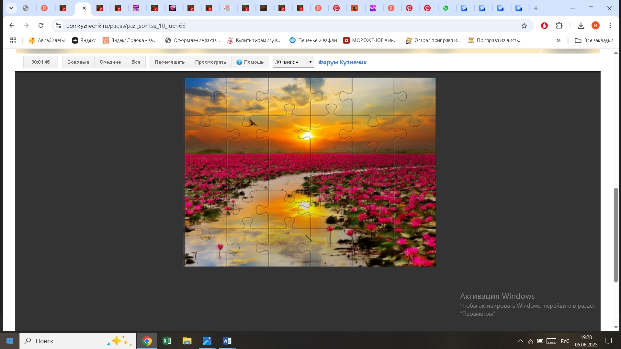Close the active puzzle tab

84,8
